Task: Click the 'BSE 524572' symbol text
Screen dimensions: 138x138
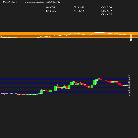Action: click(x=54, y=2)
